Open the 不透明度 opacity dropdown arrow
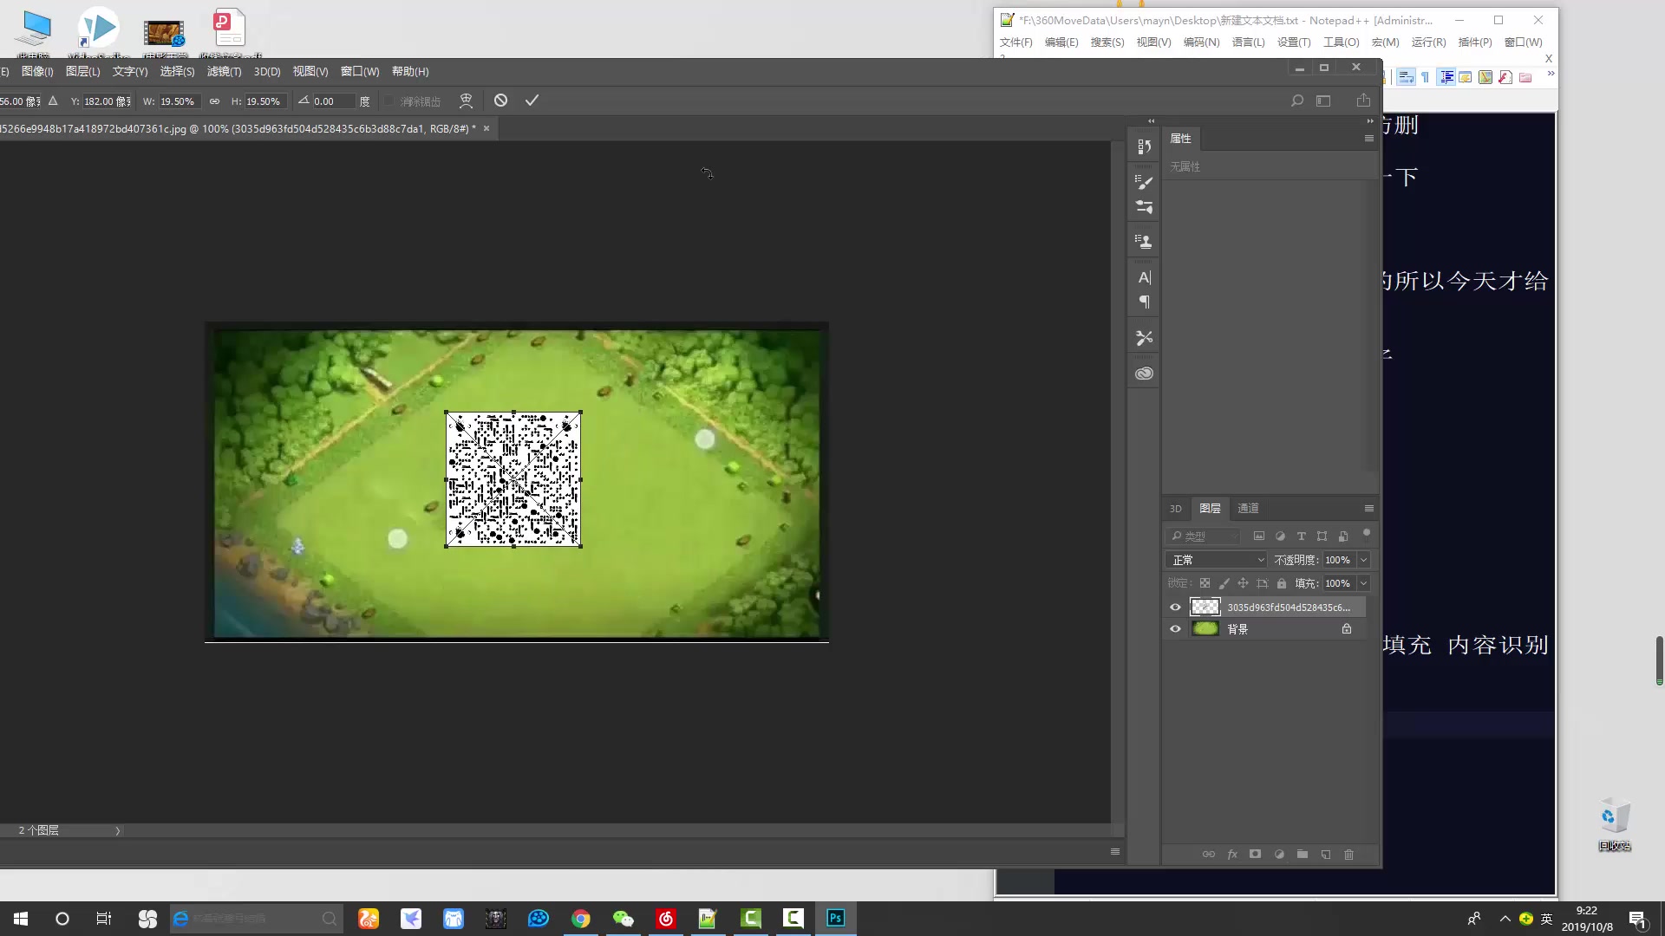Viewport: 1665px width, 936px height. [x=1363, y=560]
